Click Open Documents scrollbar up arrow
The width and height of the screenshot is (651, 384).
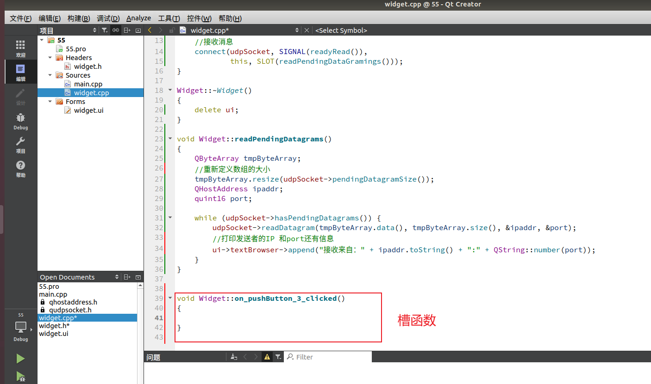(x=140, y=286)
